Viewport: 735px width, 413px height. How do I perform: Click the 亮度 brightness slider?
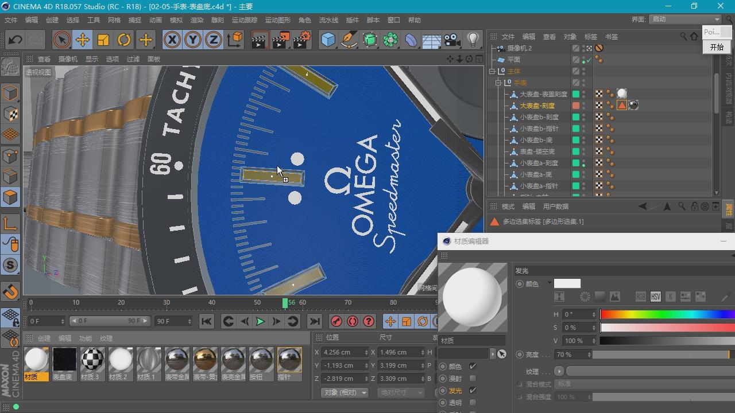click(x=664, y=355)
